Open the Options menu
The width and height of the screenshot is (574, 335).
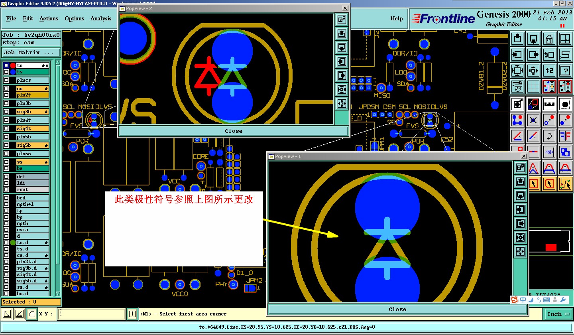coord(74,18)
